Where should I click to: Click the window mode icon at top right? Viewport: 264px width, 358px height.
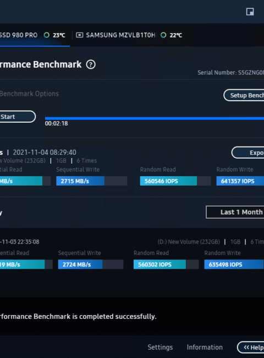click(250, 12)
